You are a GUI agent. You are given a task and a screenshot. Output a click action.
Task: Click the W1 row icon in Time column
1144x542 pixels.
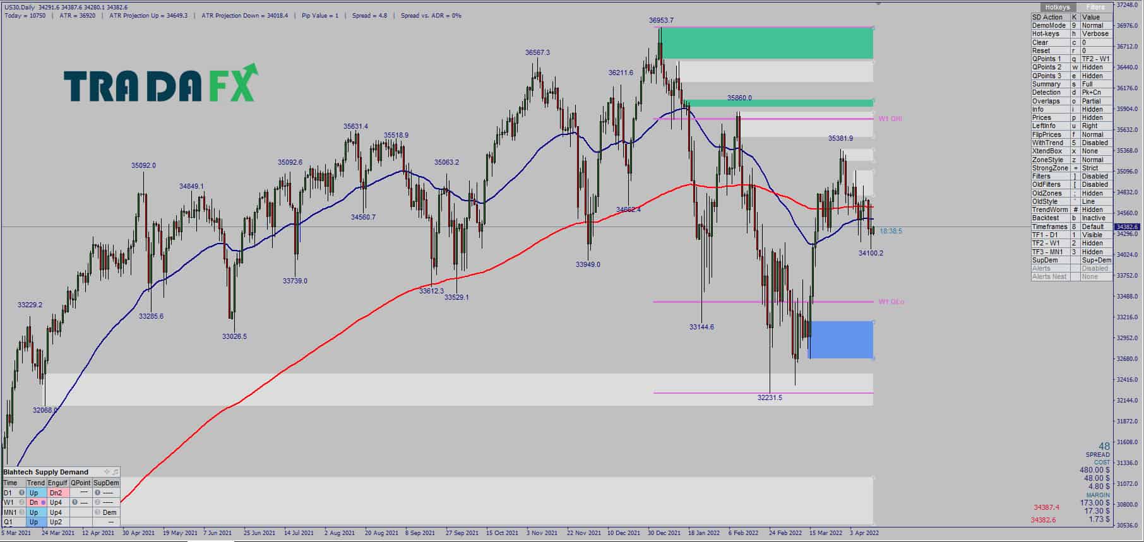point(21,502)
